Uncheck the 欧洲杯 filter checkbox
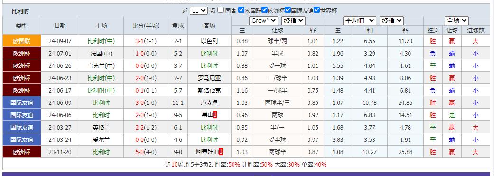 coord(265,10)
